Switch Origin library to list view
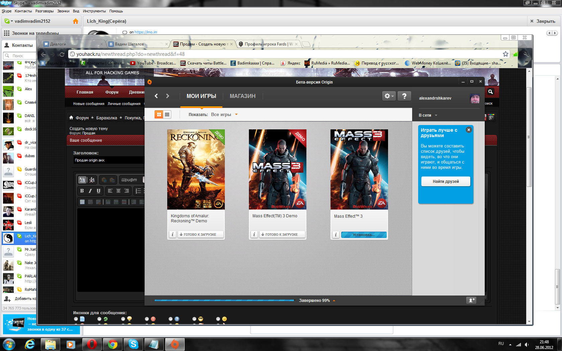Screen dimensions: 562x351 tap(167, 115)
